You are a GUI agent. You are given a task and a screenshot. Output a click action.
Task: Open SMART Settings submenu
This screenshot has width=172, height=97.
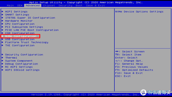17,15
